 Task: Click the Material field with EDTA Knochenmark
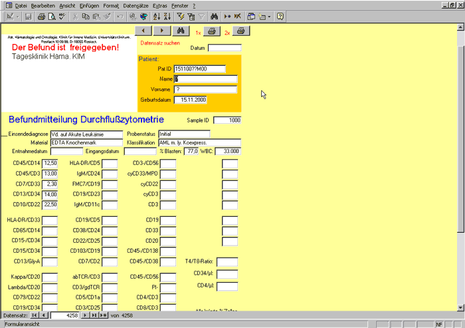[x=86, y=142]
